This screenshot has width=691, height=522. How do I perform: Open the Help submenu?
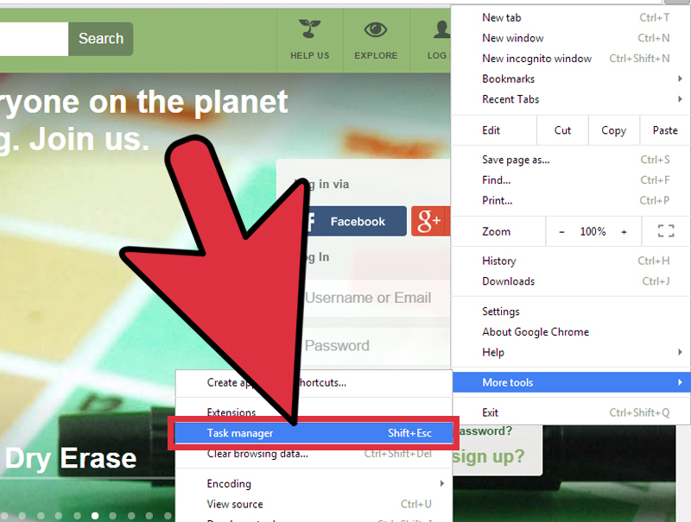click(x=571, y=352)
